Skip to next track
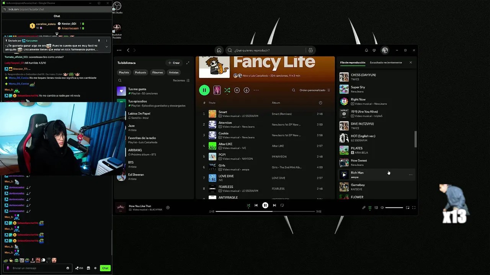Screen dimensions: 490x275 [274, 205]
